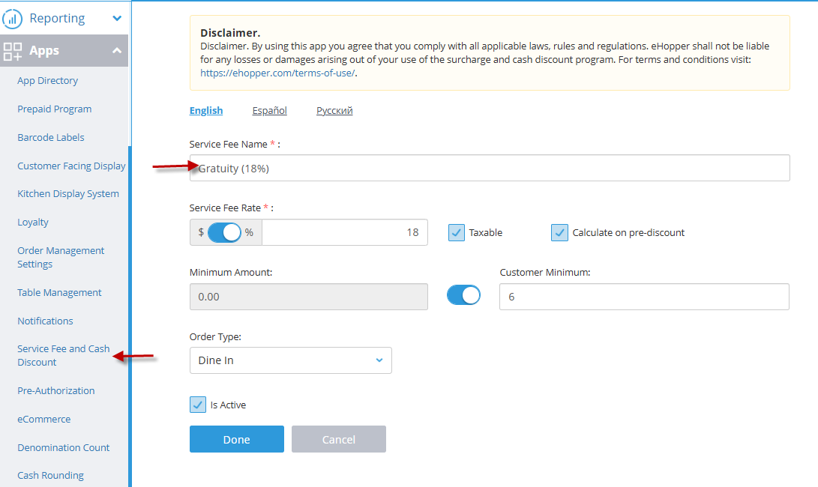Click the Customer Minimum input field
Screen dimensions: 818x487
coord(644,297)
